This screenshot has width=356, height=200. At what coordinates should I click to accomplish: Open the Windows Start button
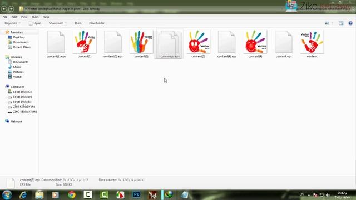(x=7, y=195)
